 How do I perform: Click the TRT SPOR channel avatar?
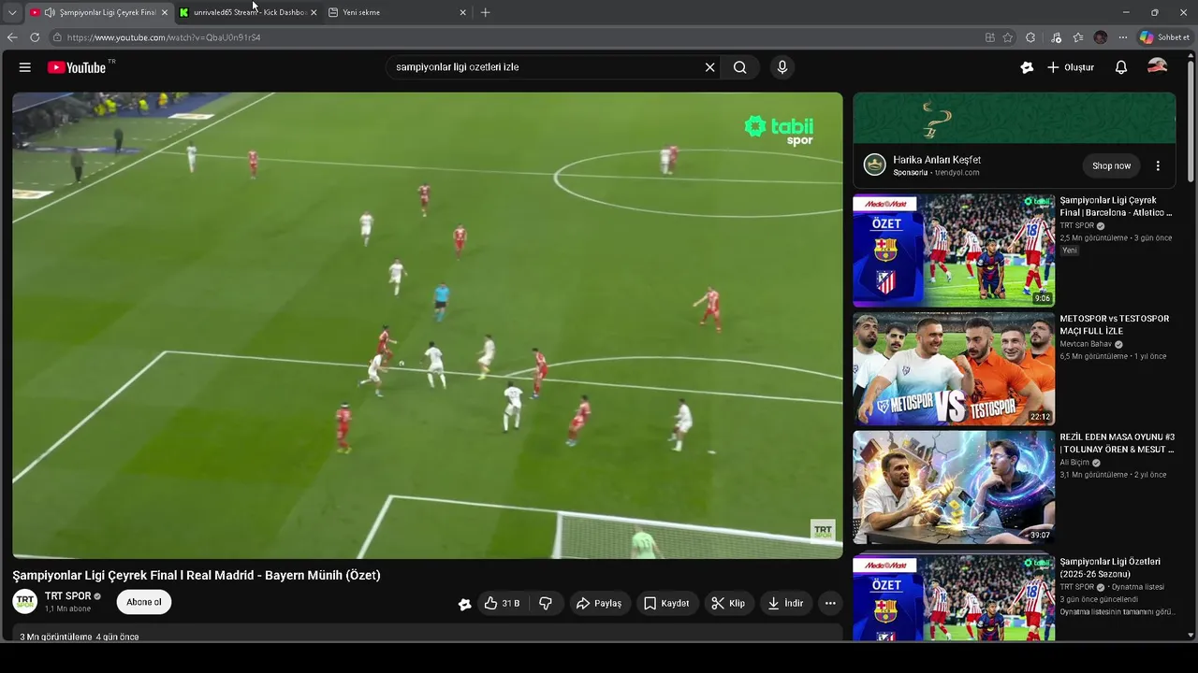25,601
